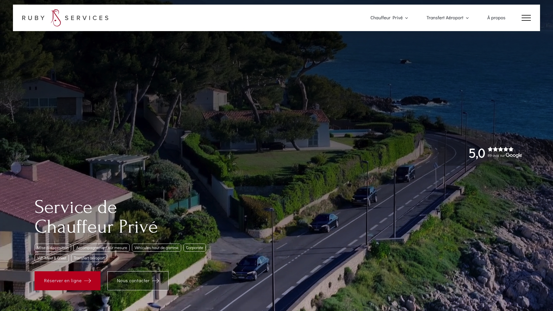
Task: Click the Ruby Services logo emblem
Action: (56, 18)
